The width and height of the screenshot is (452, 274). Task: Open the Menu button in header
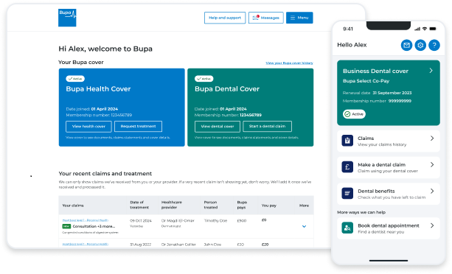point(299,18)
